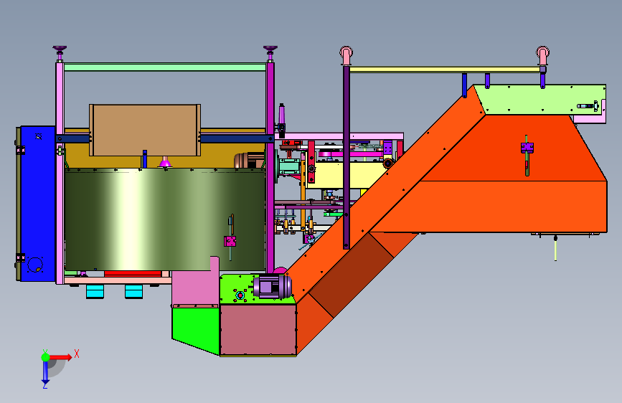Image resolution: width=622 pixels, height=403 pixels.
Task: Select the blue control cabinet panel
Action: (x=38, y=204)
